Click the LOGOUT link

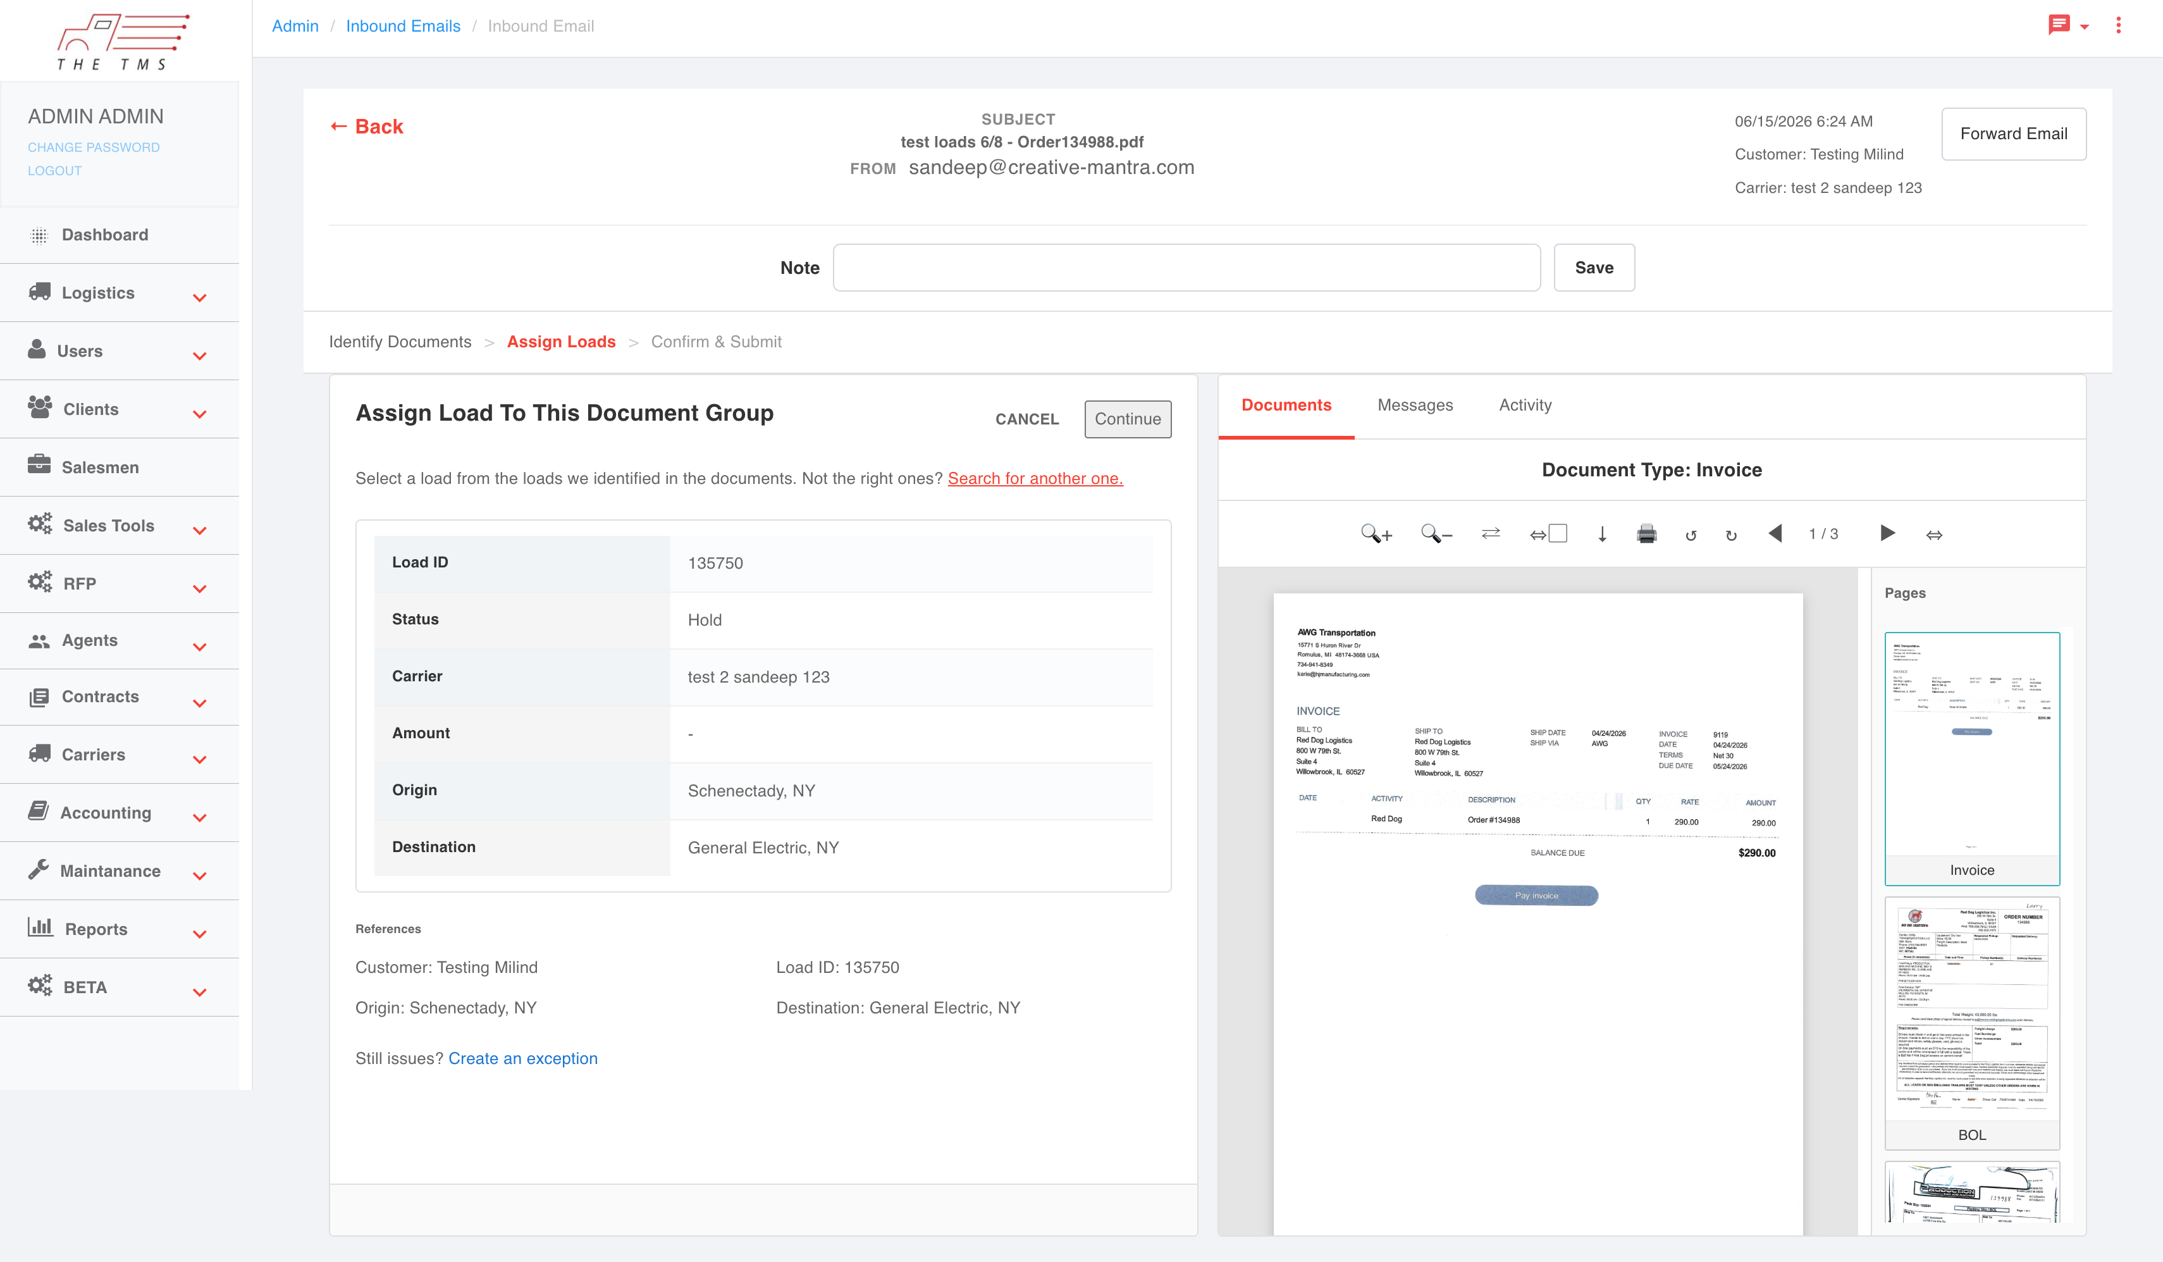pyautogui.click(x=55, y=171)
